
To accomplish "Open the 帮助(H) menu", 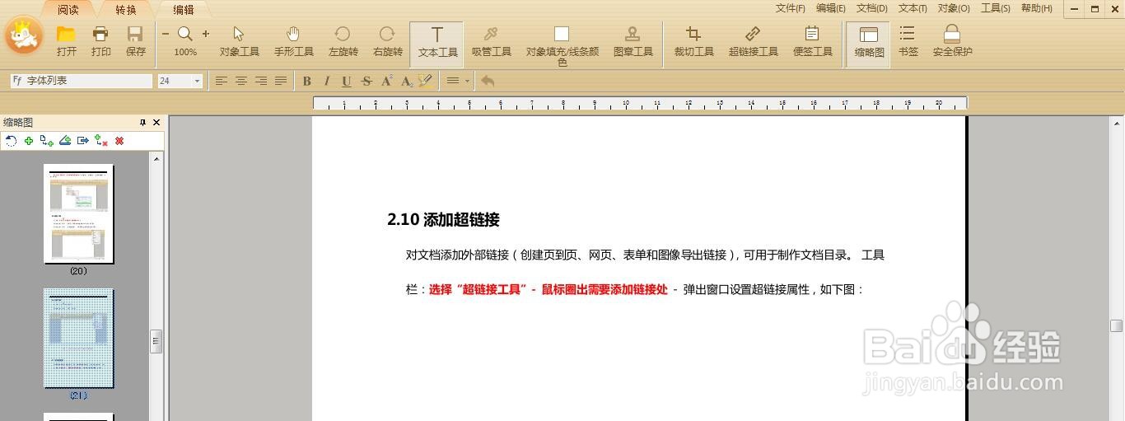I will [x=1036, y=8].
